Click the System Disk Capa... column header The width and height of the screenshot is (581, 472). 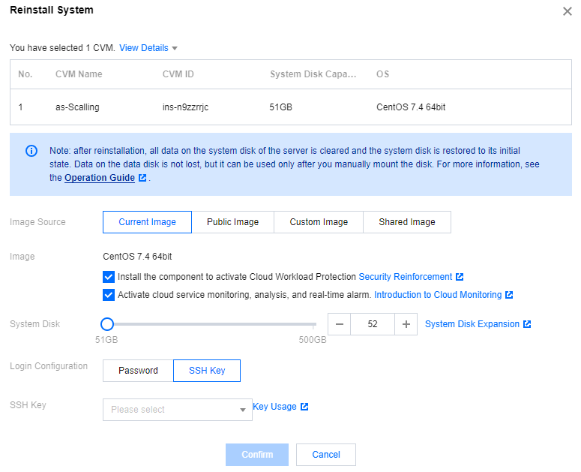tap(313, 74)
